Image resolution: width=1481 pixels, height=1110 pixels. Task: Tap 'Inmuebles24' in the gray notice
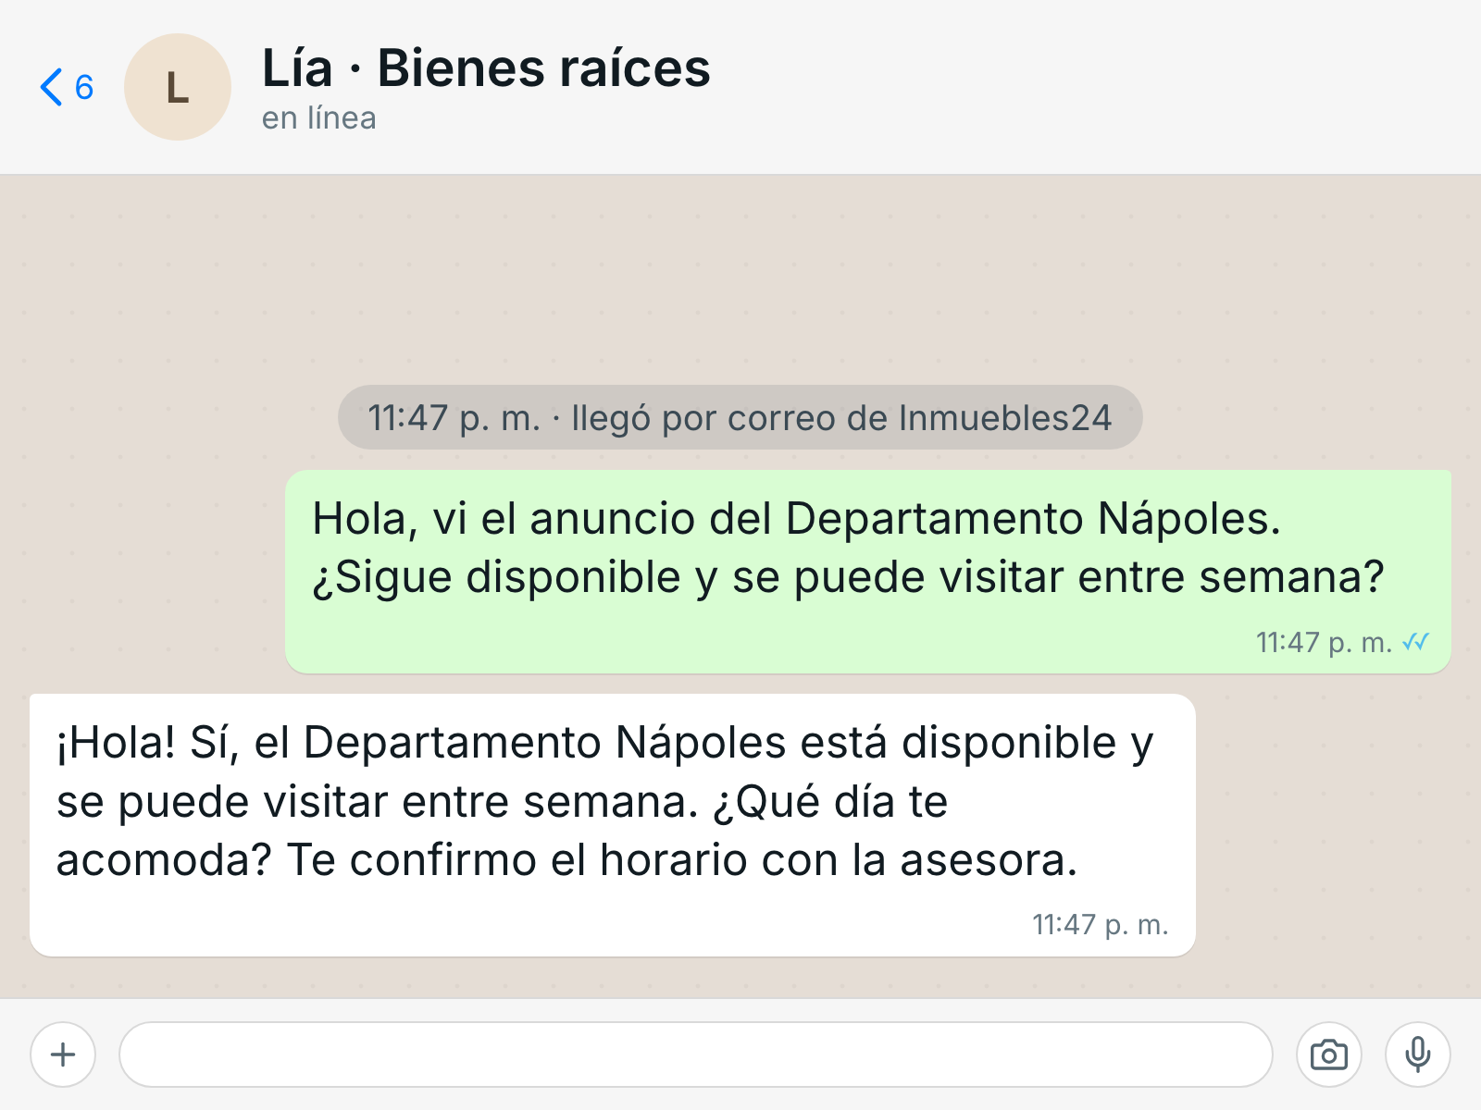1005,418
